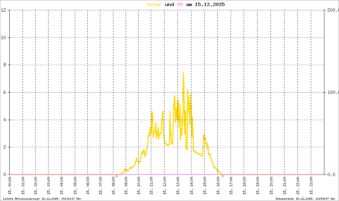This screenshot has height=201, width=339.
Task: Click the solar curve peak near 15:00
Action: coord(204,135)
